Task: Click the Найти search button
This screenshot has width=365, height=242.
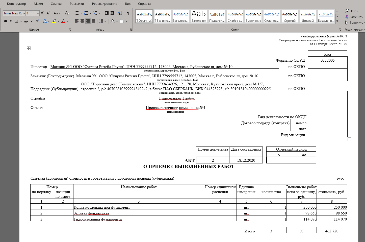Action: click(x=352, y=11)
